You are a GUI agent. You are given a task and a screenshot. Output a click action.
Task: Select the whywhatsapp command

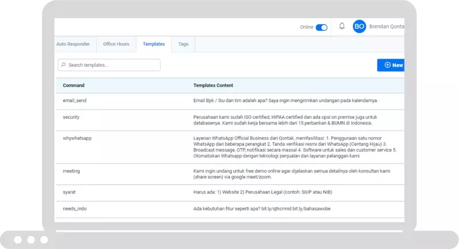(x=77, y=138)
